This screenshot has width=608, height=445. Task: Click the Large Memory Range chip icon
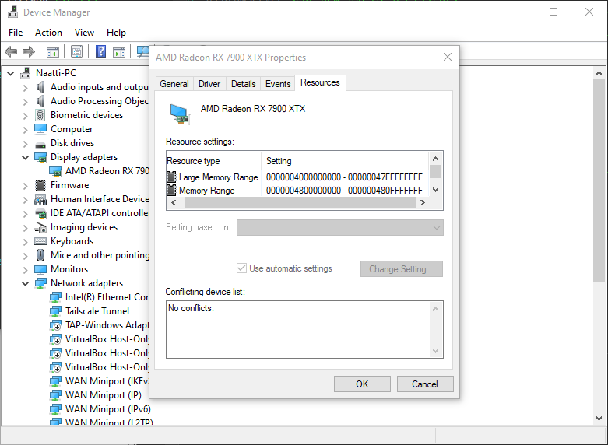pos(171,177)
